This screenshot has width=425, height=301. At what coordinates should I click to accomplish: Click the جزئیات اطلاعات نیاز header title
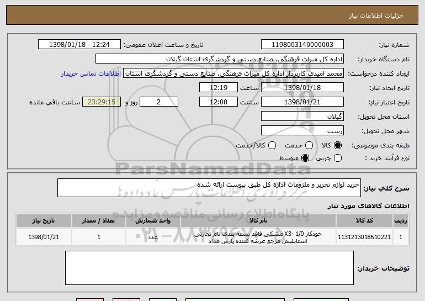[x=376, y=15]
